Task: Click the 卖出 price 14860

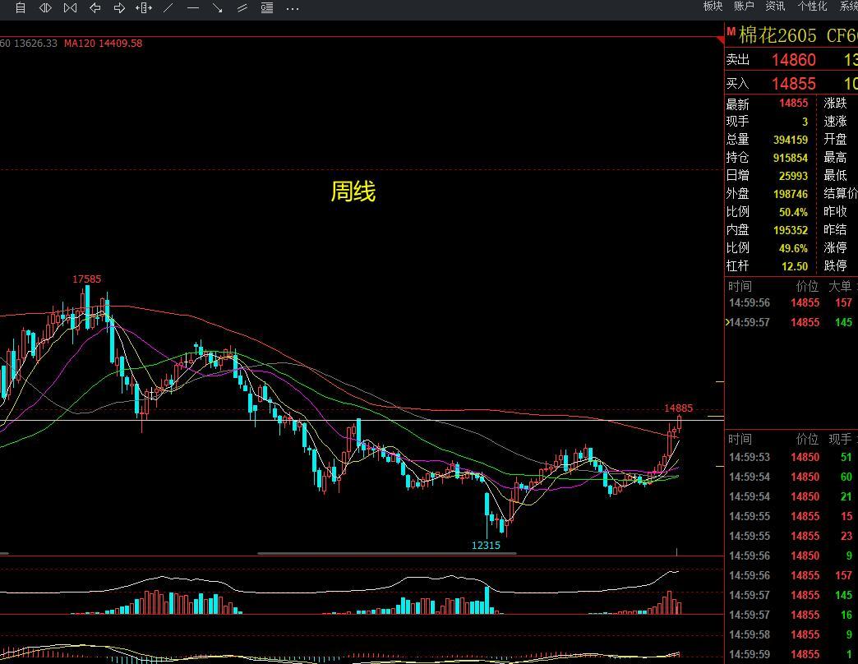Action: [x=793, y=60]
